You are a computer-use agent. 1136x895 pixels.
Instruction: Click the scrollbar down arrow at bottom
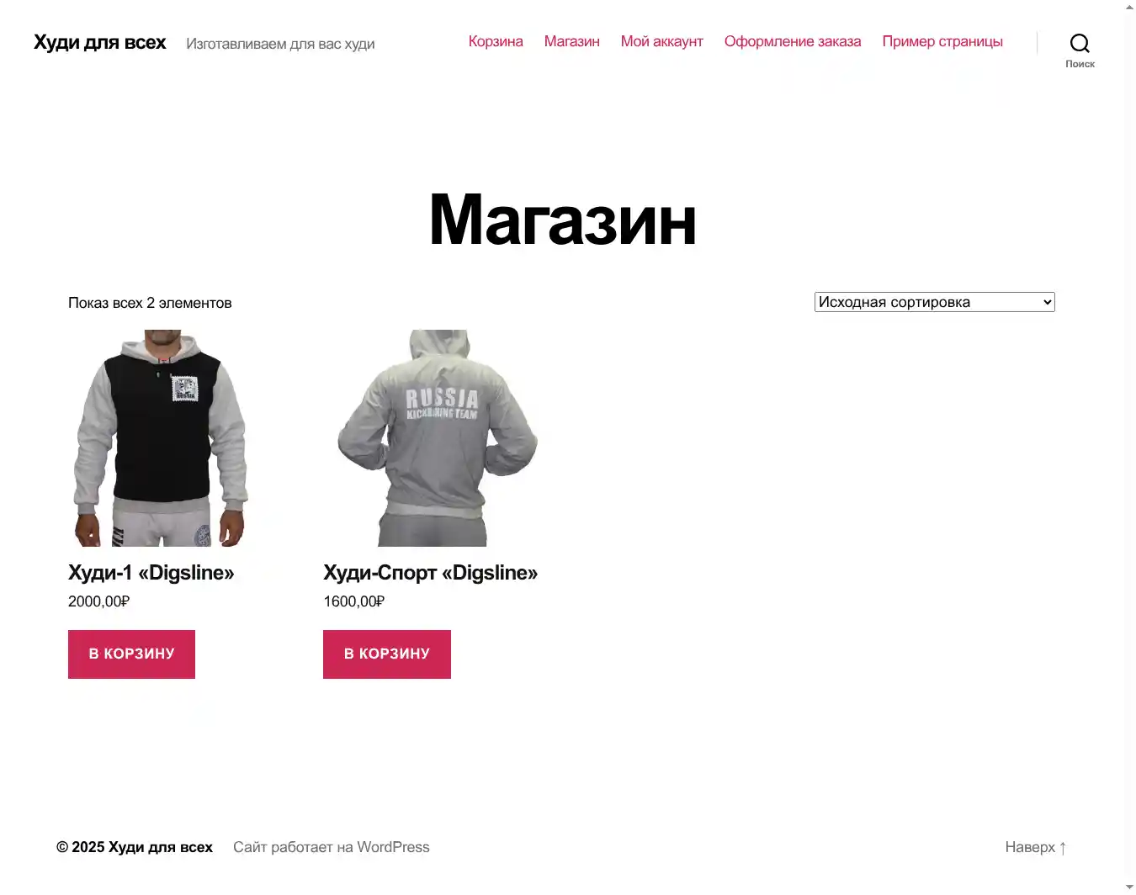click(x=1129, y=887)
